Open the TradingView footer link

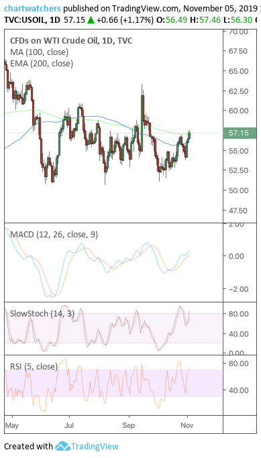[95, 447]
